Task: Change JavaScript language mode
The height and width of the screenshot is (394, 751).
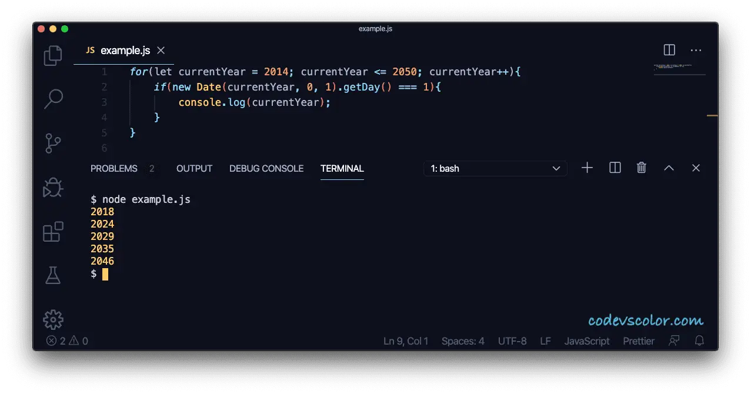Action: (x=587, y=341)
